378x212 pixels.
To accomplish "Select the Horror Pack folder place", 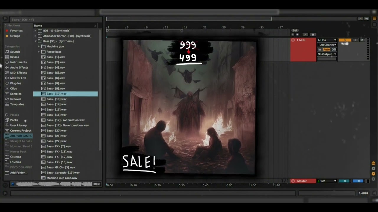I will click(x=16, y=152).
